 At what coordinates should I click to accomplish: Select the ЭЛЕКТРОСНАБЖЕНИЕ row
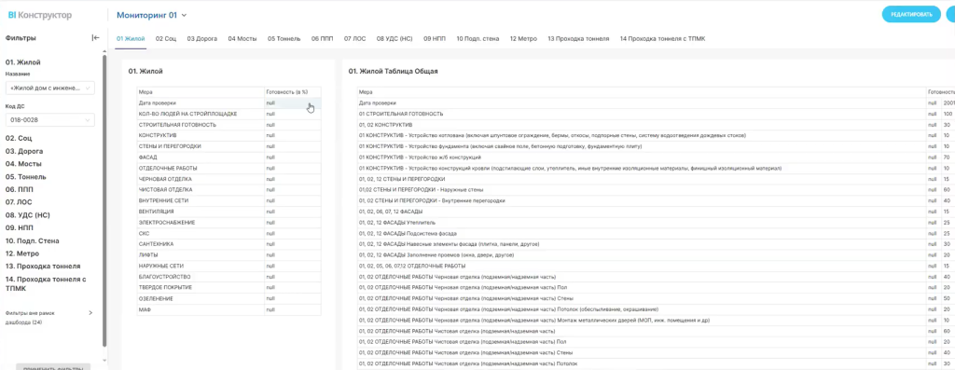pos(228,223)
